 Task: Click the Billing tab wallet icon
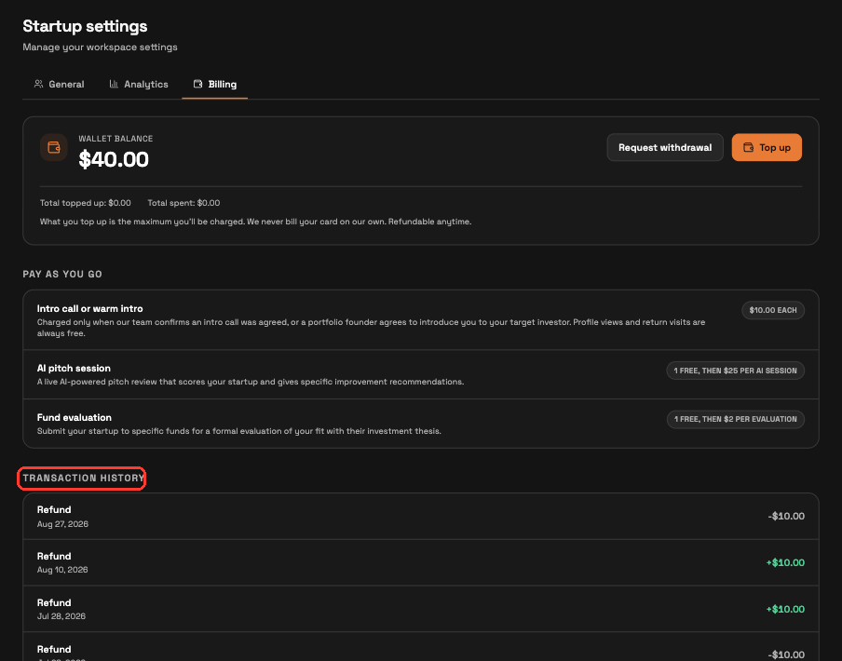click(197, 84)
